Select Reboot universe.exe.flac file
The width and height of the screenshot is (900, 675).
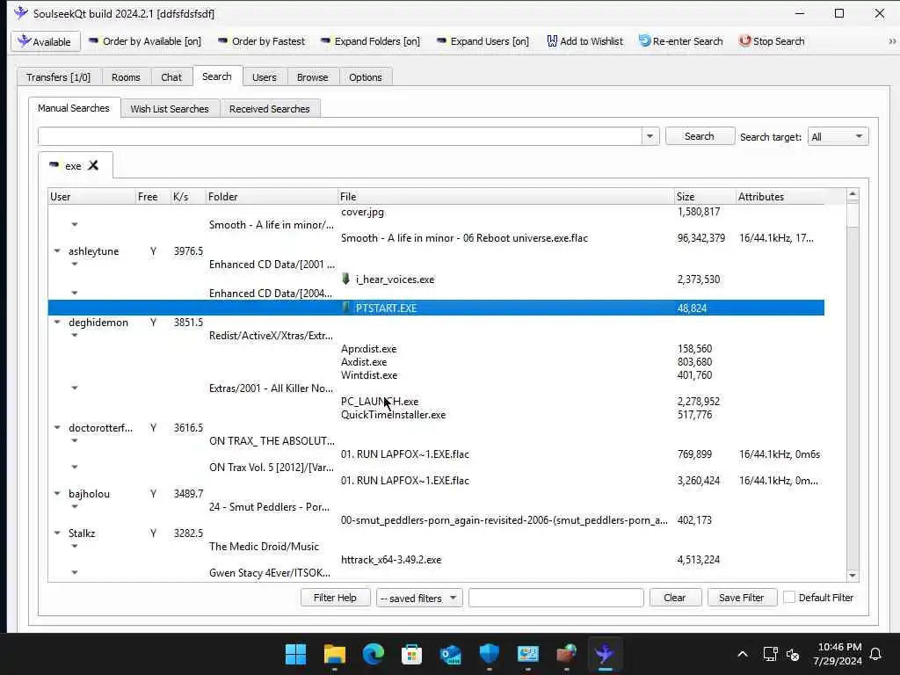pyautogui.click(x=464, y=238)
